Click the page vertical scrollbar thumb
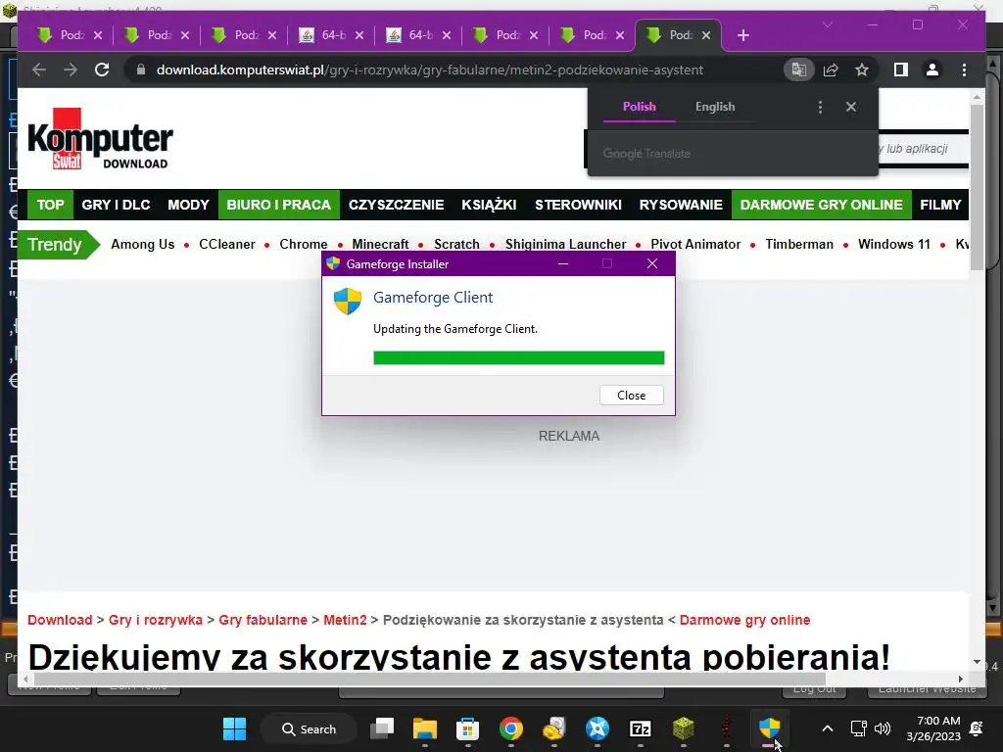The height and width of the screenshot is (752, 1003). (977, 187)
